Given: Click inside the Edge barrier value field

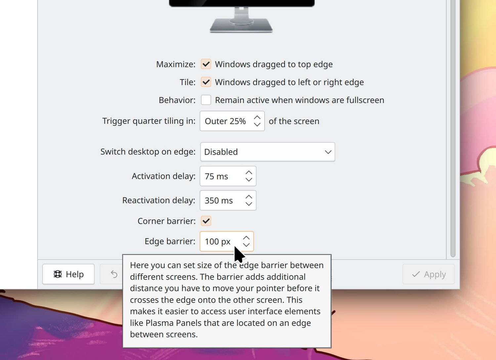Looking at the screenshot, I should click(220, 242).
